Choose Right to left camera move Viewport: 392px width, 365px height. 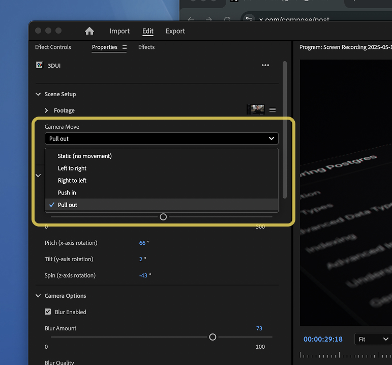tap(162, 181)
